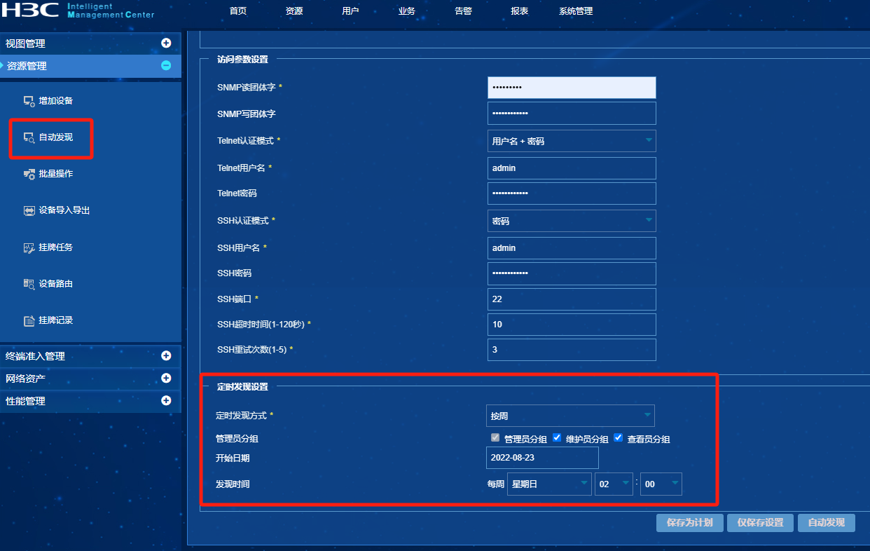Open the 首页 top menu

(x=238, y=11)
